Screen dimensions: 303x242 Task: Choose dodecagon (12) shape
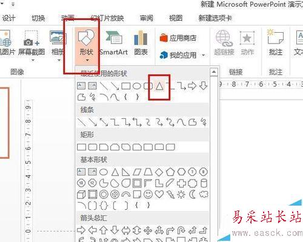[x=92, y=183]
